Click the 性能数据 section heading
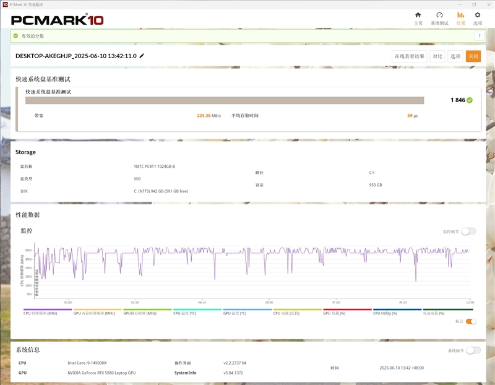 [x=28, y=215]
